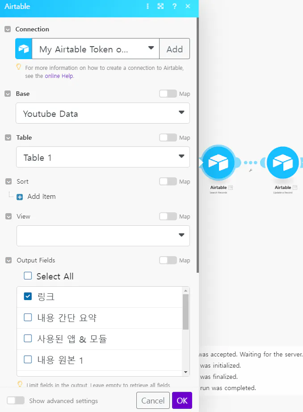Check the 내용 원본 1 field checkbox
303x412 pixels.
[28, 360]
